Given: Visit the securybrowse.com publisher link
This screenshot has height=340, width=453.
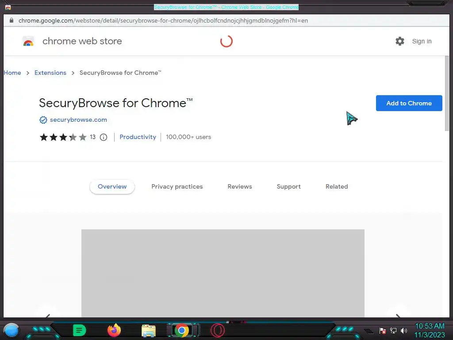Looking at the screenshot, I should (x=78, y=120).
